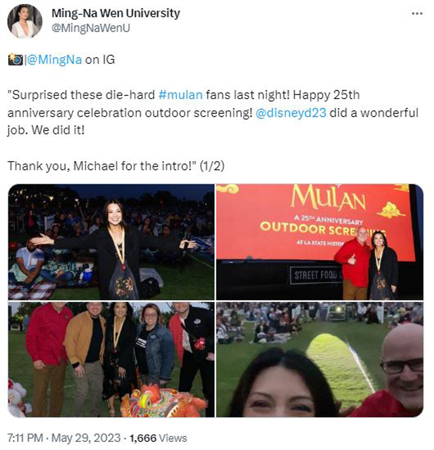434x450 pixels.
Task: Open the 7:11 PM timestamp link
Action: point(25,438)
